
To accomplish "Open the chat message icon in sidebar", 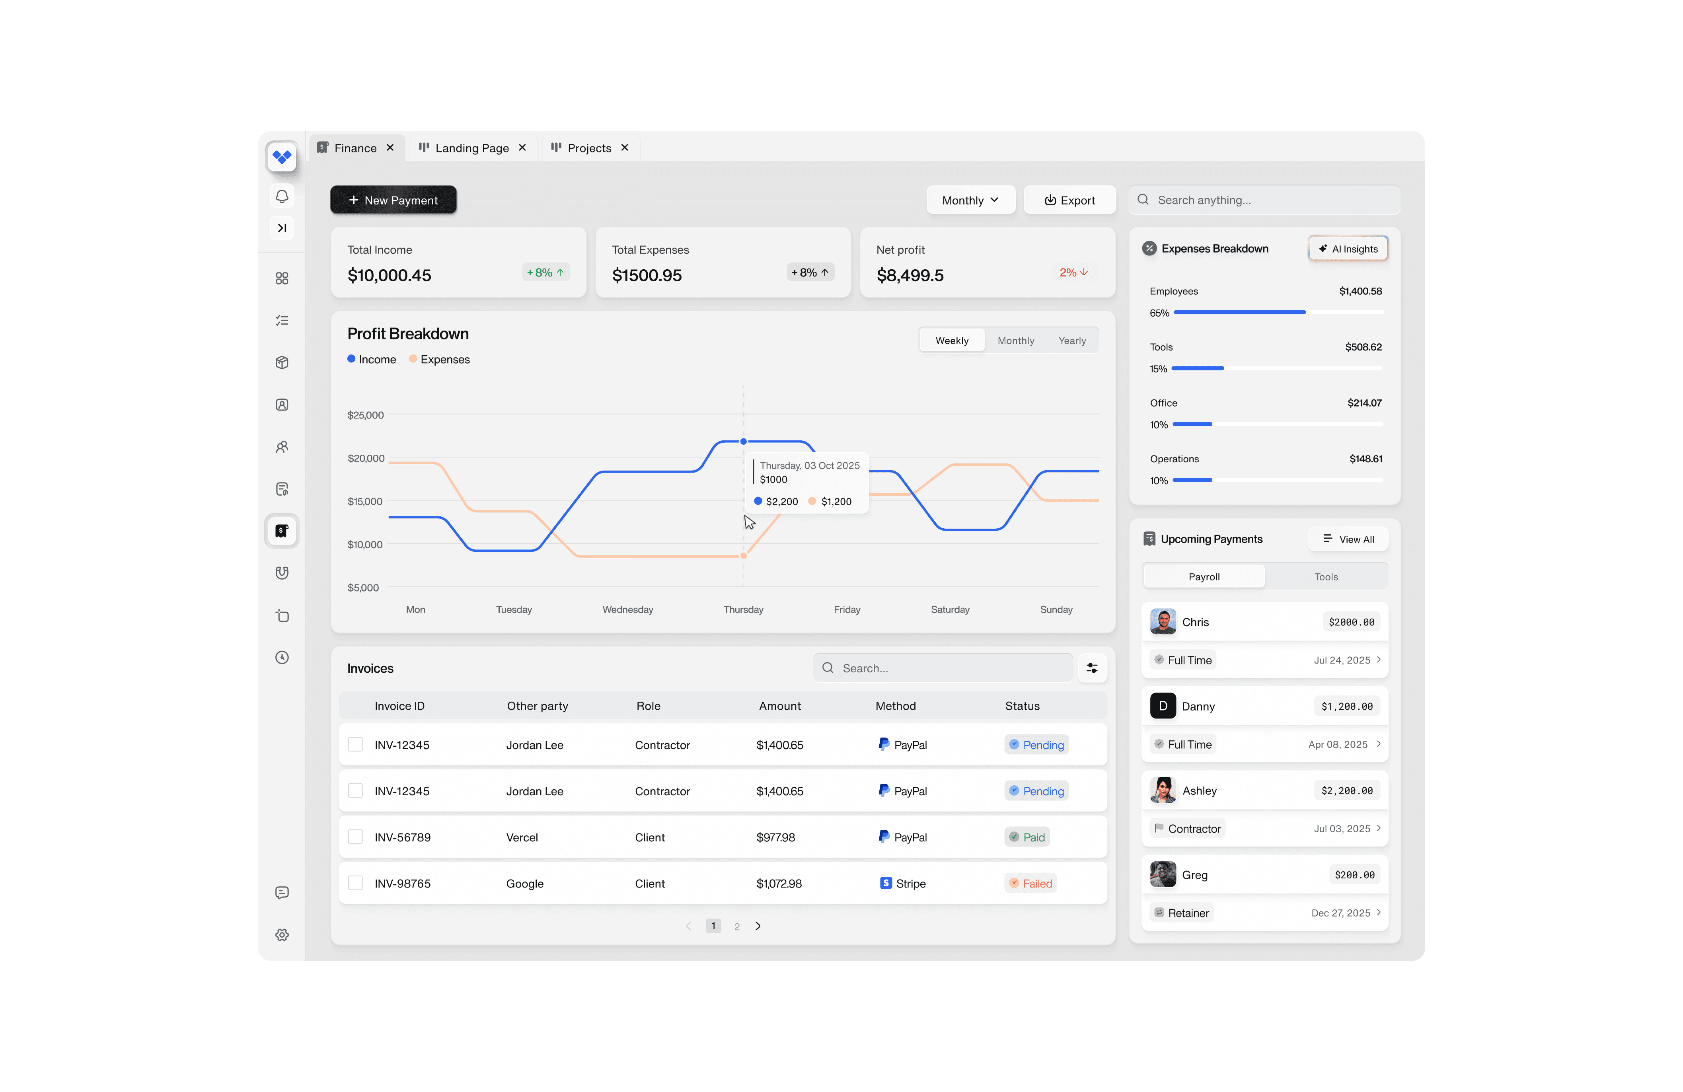I will coord(281,892).
